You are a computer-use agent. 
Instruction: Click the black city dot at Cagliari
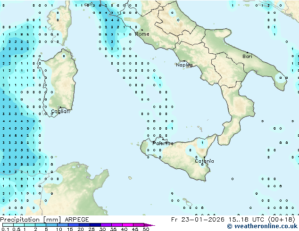click(60, 107)
